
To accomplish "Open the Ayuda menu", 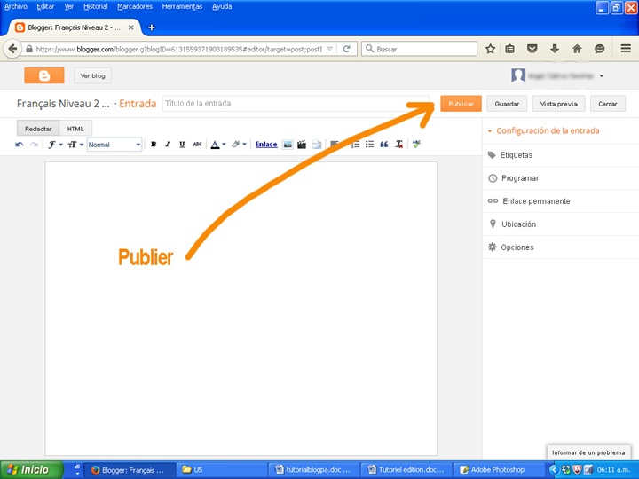I will tap(222, 6).
